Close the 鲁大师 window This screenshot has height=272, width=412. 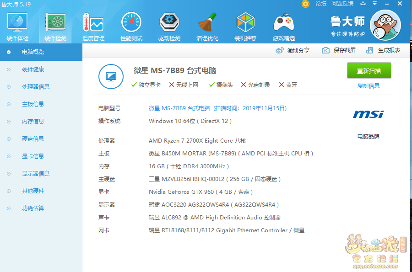400,3
